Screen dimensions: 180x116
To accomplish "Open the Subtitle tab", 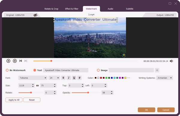I will click(130, 9).
